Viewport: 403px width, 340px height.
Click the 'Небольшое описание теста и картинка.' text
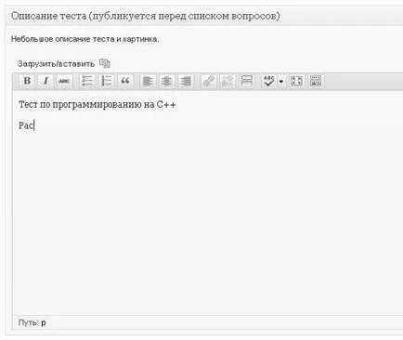point(84,39)
